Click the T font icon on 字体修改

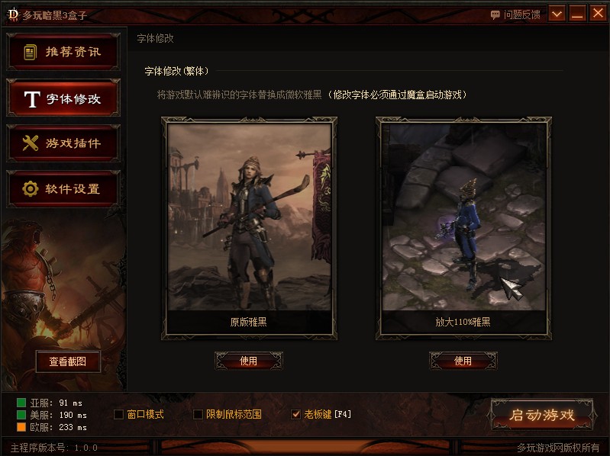click(32, 99)
